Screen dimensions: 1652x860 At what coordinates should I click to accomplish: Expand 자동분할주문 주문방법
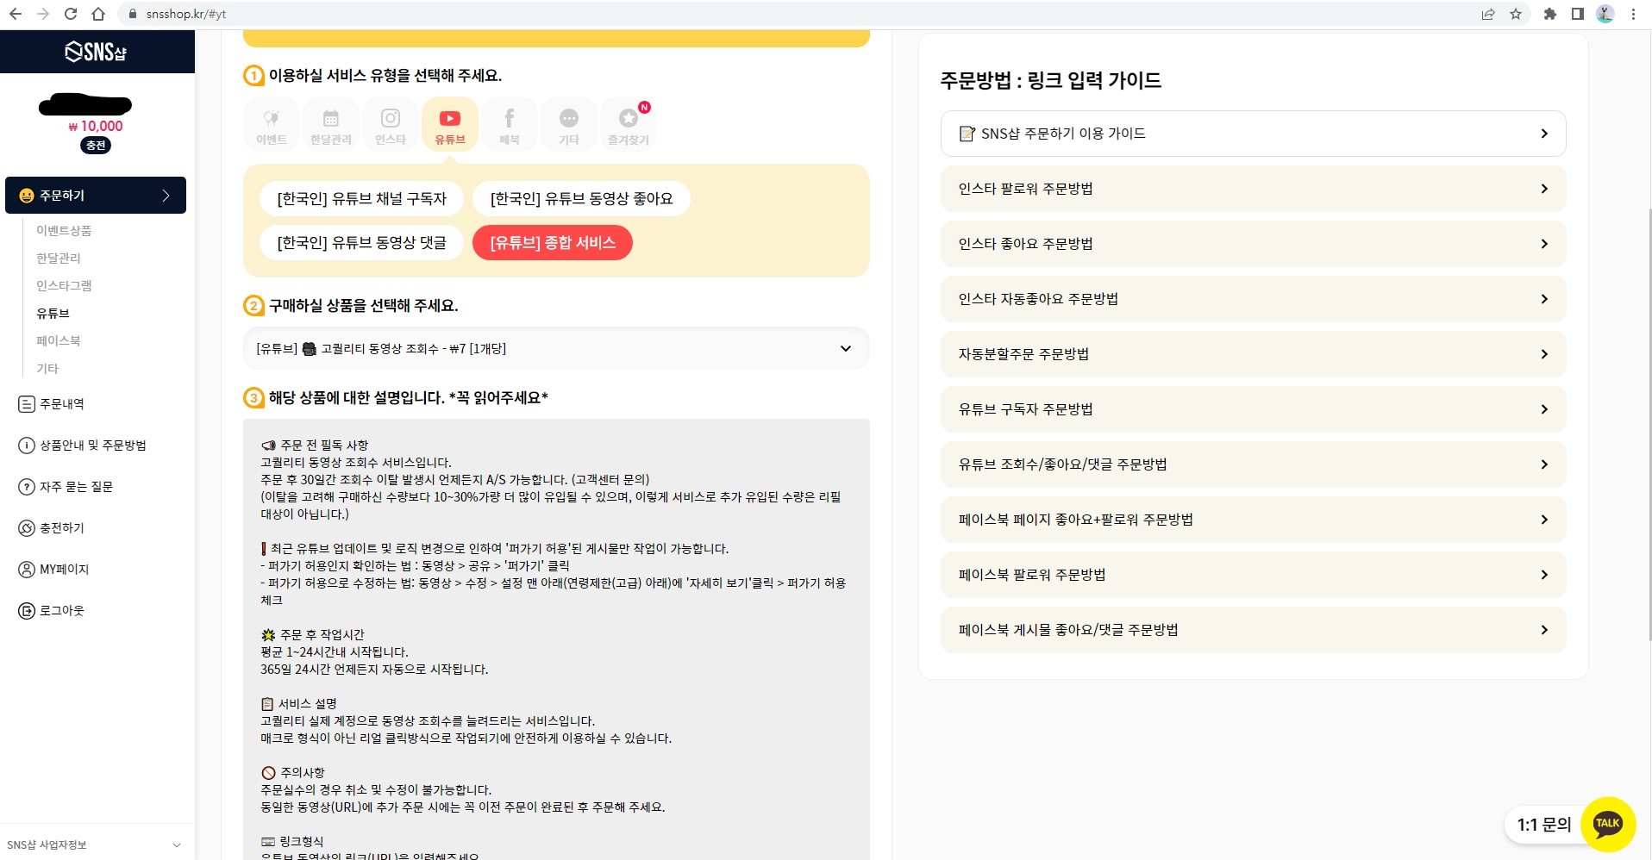coord(1253,354)
